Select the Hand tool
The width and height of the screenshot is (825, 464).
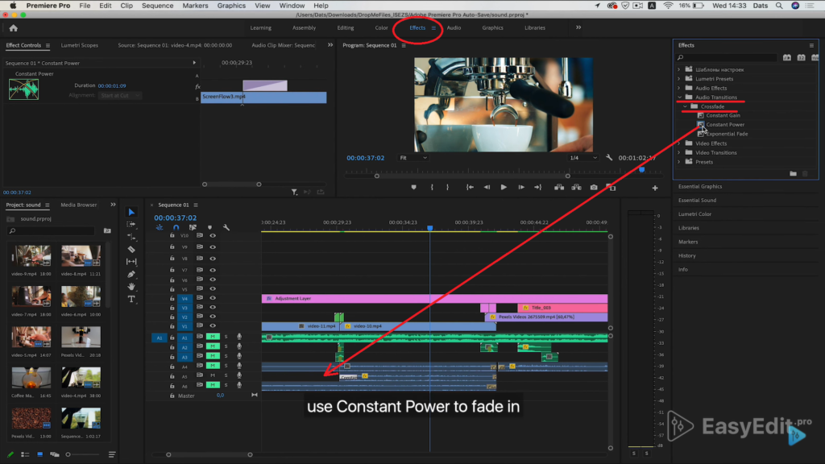click(131, 287)
